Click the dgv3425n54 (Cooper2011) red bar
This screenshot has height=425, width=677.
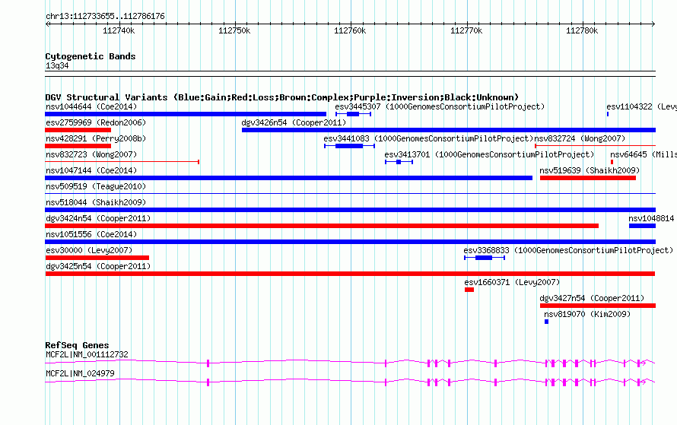[x=350, y=274]
